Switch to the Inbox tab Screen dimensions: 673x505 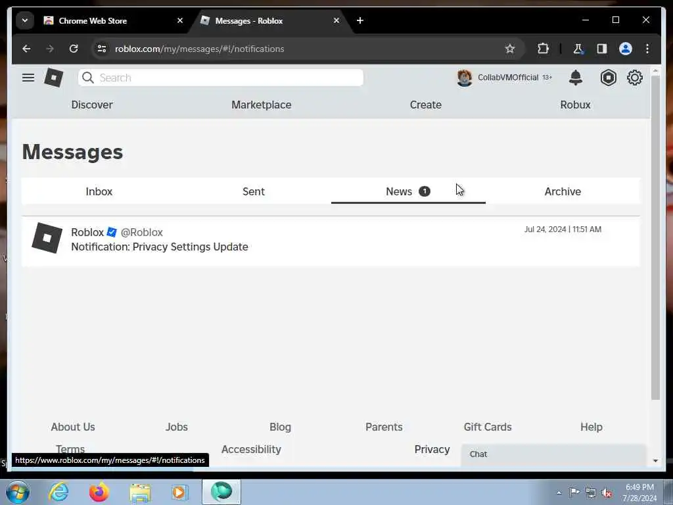(99, 191)
